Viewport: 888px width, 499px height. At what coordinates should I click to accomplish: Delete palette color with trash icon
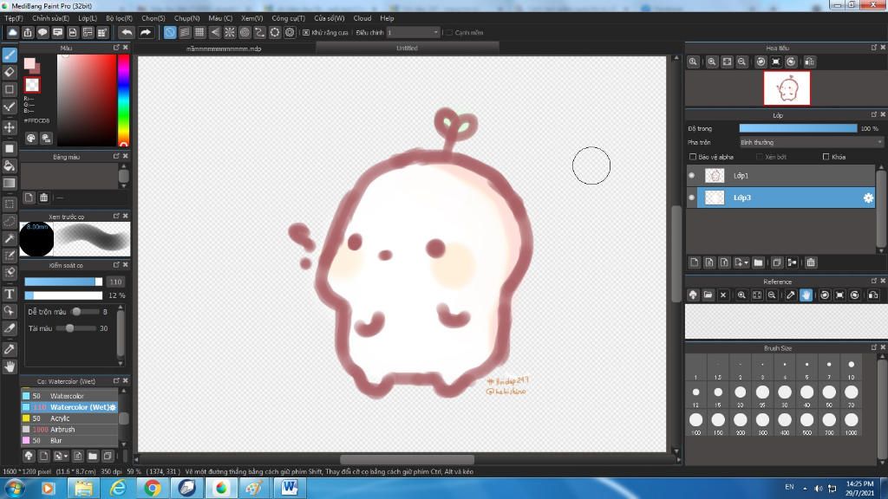[43, 198]
